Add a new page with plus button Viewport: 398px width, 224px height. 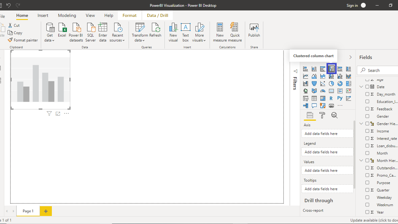click(x=46, y=211)
